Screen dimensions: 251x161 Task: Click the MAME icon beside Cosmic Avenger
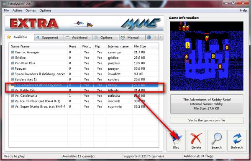pos(12,52)
